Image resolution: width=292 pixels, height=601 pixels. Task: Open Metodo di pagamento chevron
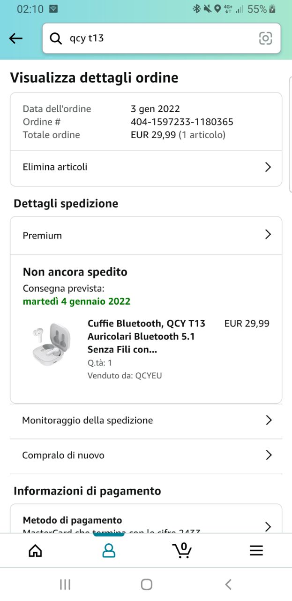click(x=268, y=526)
